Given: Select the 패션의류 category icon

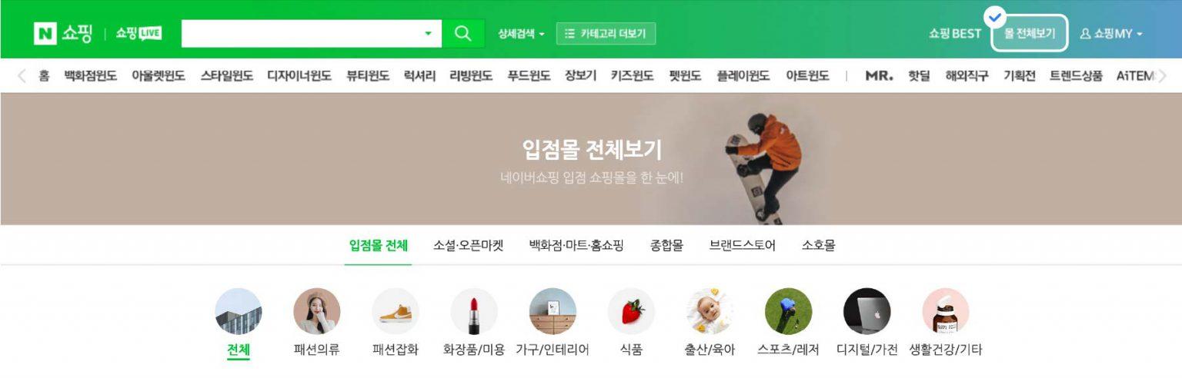Looking at the screenshot, I should (x=317, y=311).
